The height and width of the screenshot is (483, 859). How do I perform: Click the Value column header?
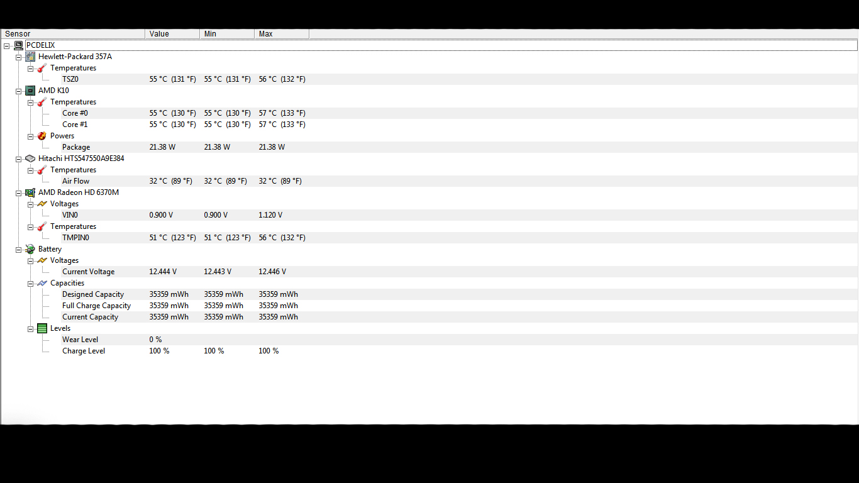point(172,34)
